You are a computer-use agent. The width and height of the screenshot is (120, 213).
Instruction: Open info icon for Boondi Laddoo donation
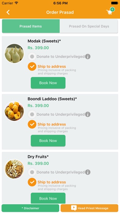tap(88, 114)
